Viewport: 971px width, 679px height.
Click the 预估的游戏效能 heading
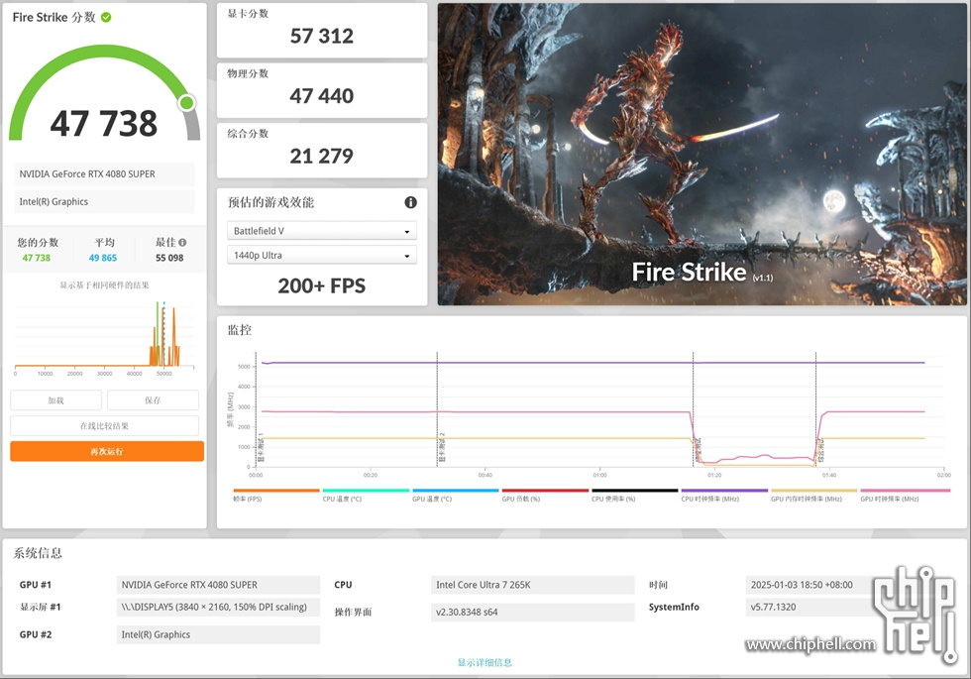(x=270, y=202)
